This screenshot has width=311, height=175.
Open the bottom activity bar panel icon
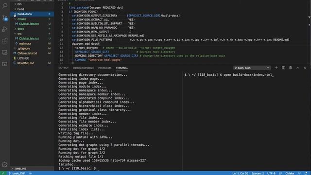pyautogui.click(x=4, y=64)
